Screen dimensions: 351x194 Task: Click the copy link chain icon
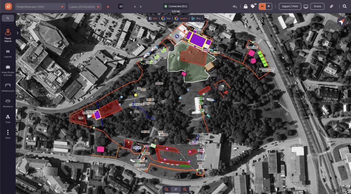click(x=331, y=7)
